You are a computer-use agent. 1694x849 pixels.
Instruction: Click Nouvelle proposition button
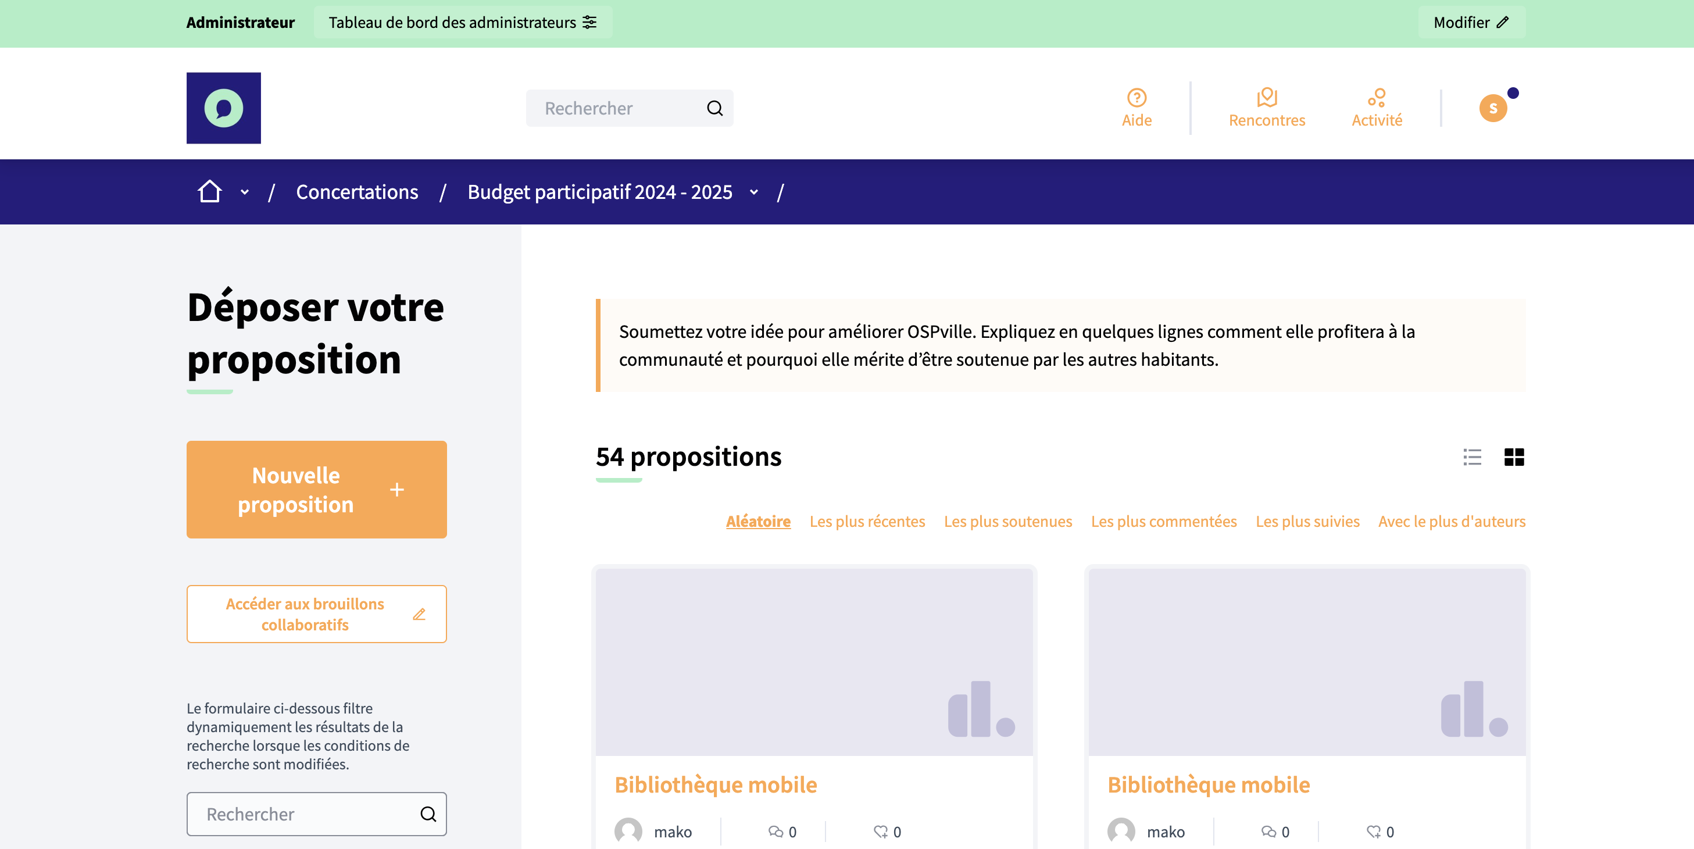pos(316,489)
